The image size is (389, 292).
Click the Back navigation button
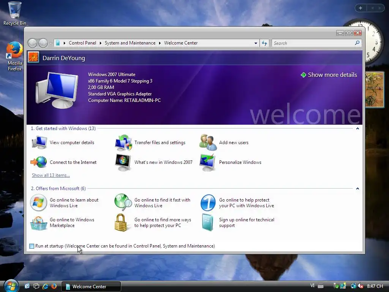click(x=32, y=43)
